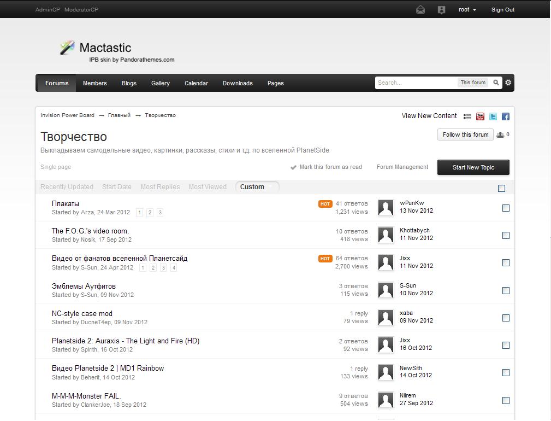
Task: Toggle the select-all topics checkbox
Action: click(501, 188)
